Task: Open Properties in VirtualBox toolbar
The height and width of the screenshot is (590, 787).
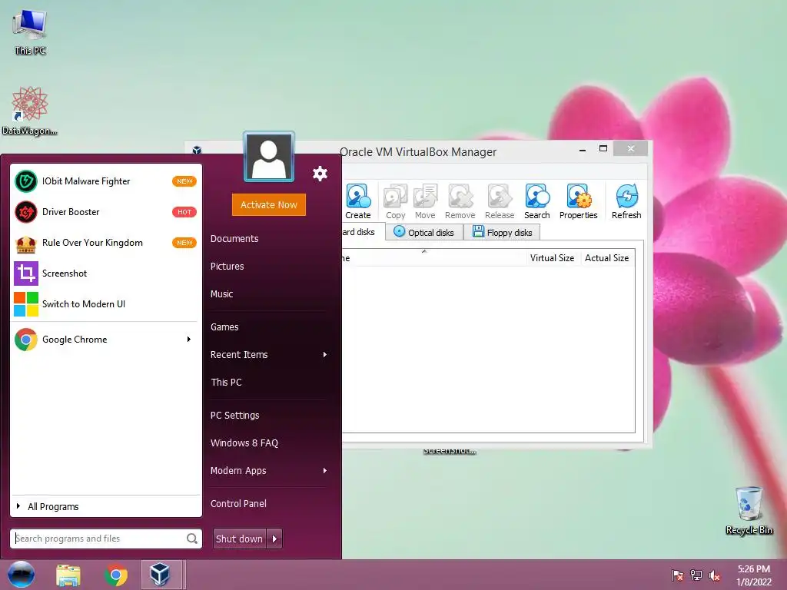Action: point(578,202)
